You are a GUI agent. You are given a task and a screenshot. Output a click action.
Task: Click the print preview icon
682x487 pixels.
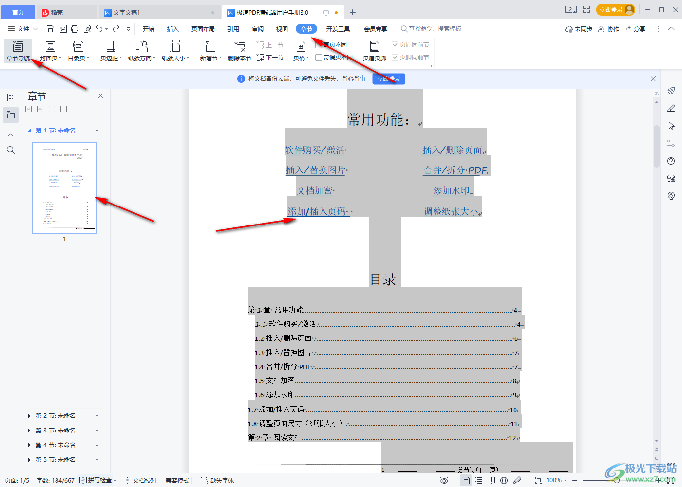tap(87, 29)
